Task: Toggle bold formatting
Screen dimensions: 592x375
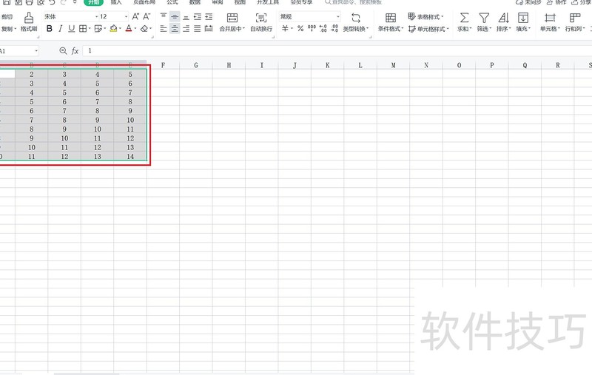Action: point(50,29)
